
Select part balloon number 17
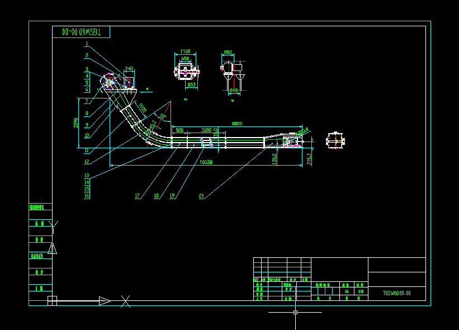(x=138, y=196)
